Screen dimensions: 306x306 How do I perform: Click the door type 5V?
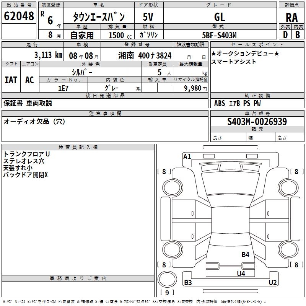pyautogui.click(x=148, y=17)
